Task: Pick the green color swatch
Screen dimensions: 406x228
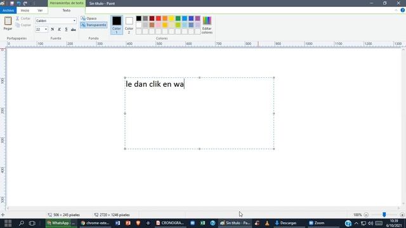Action: click(178, 18)
